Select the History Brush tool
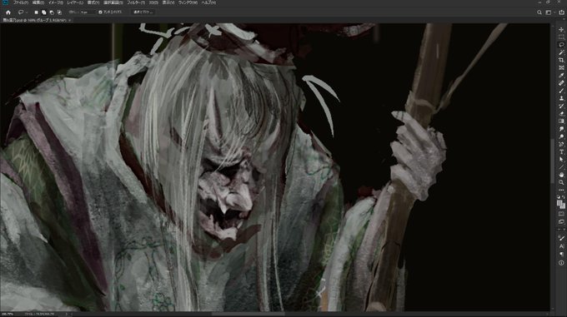567x317 pixels. coord(561,106)
